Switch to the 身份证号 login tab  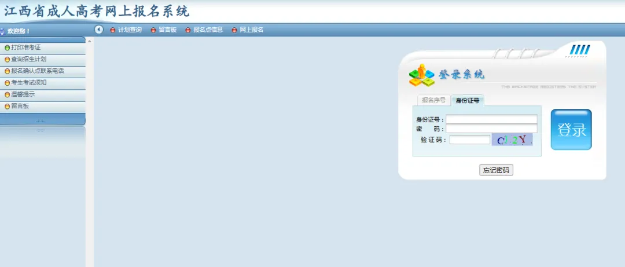coord(468,101)
